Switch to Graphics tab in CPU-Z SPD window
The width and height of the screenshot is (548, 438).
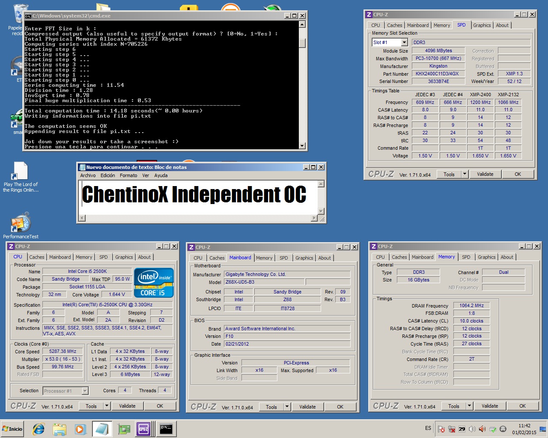[x=482, y=25]
